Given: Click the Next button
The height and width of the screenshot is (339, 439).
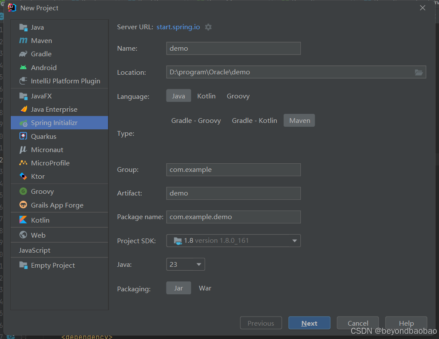Looking at the screenshot, I should pyautogui.click(x=309, y=323).
